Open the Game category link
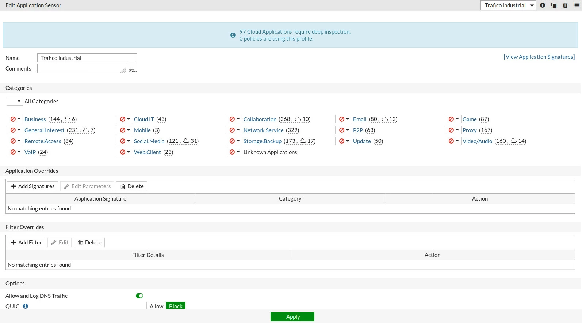The width and height of the screenshot is (582, 323). 470,119
